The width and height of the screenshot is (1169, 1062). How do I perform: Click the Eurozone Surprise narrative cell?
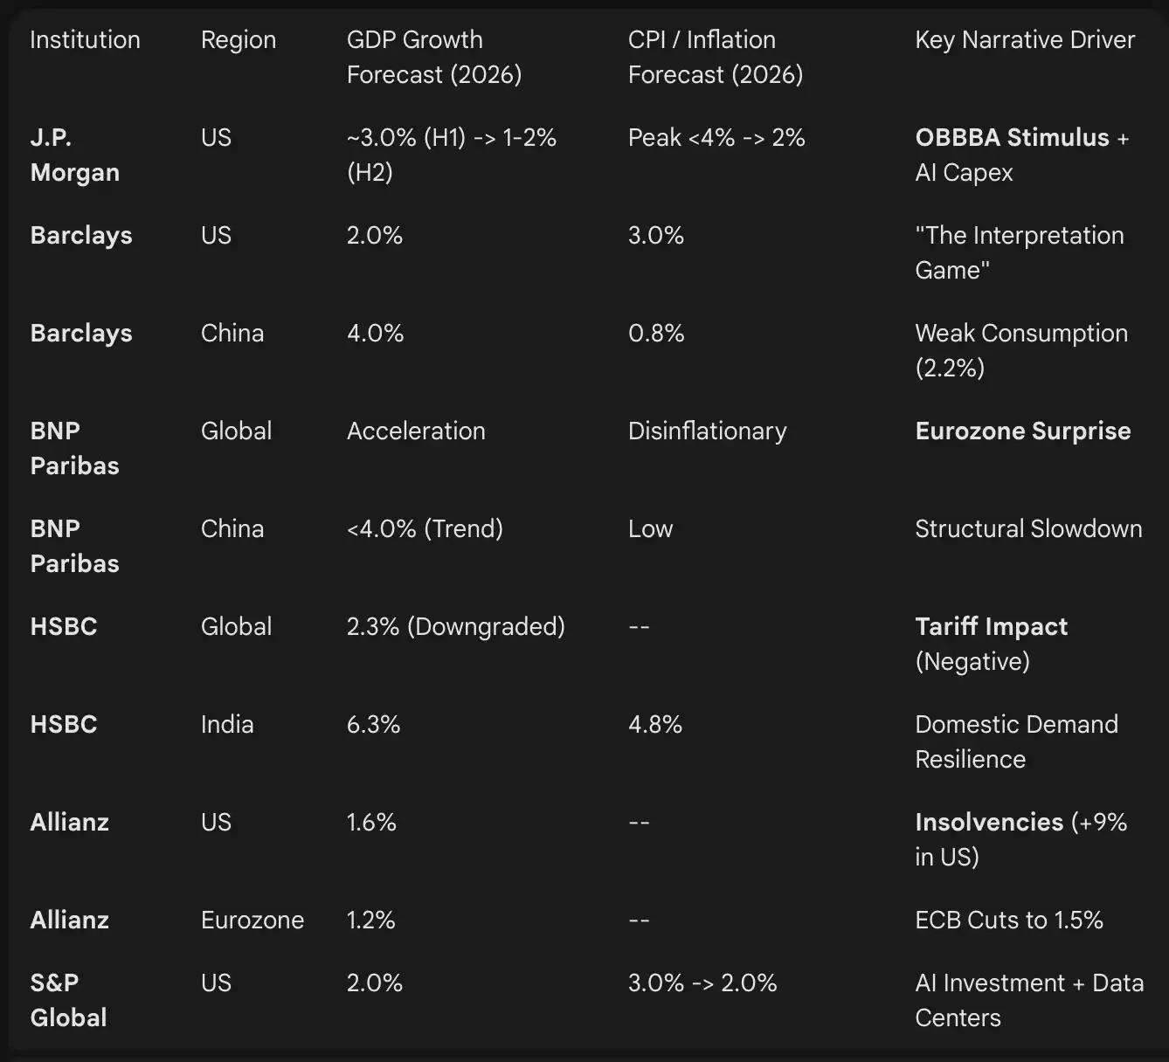[1022, 431]
